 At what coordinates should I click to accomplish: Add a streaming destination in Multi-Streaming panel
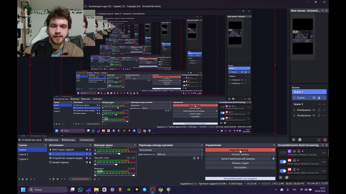coord(280,178)
